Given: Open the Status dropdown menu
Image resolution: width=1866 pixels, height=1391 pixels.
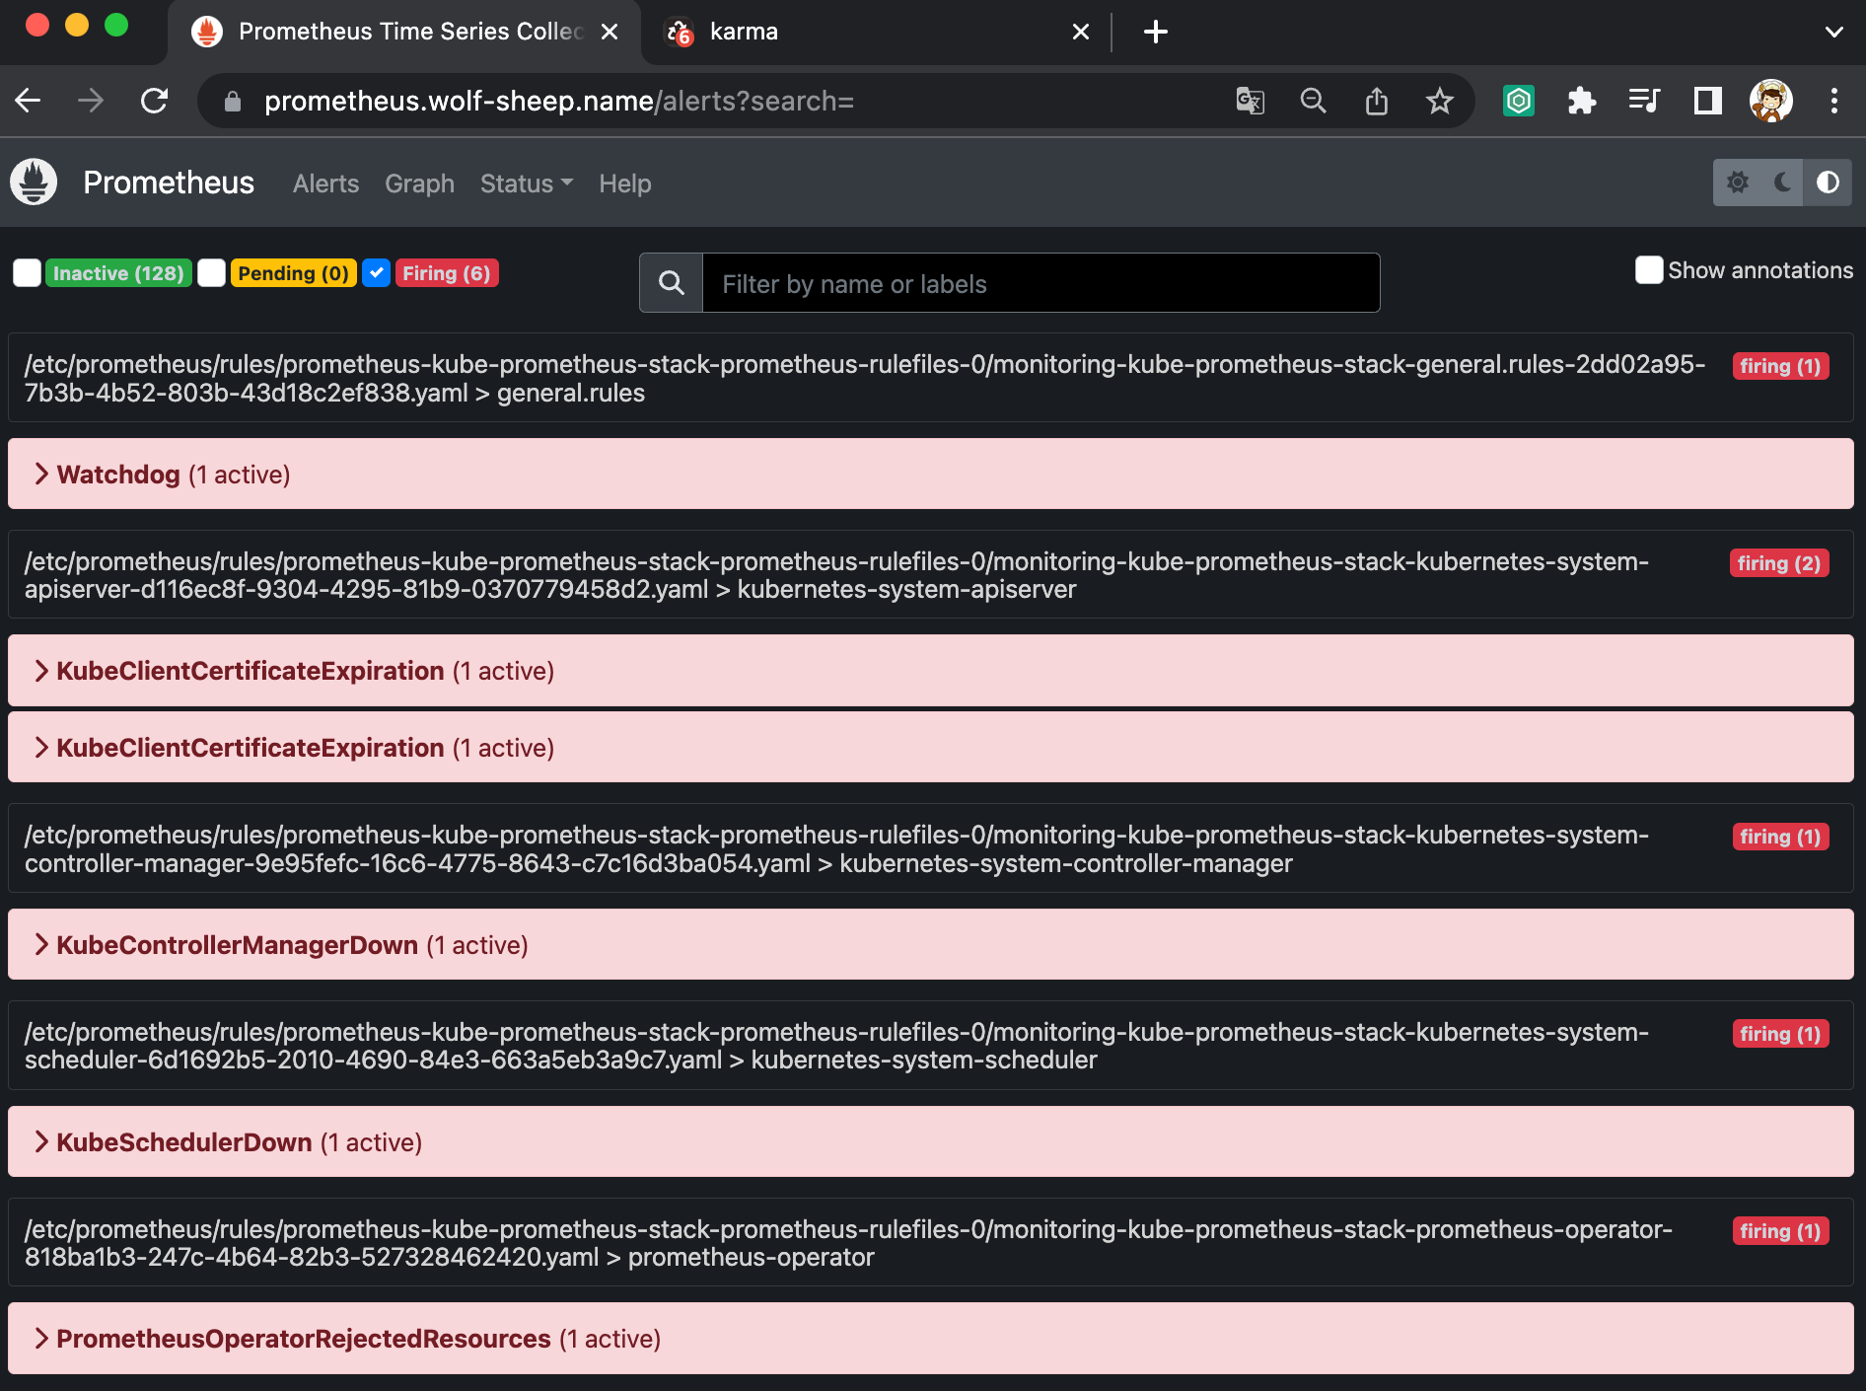Looking at the screenshot, I should click(527, 183).
